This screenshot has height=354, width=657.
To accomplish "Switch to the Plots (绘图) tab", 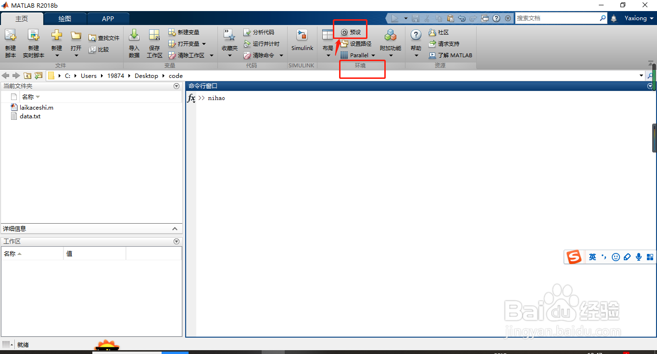I will tap(65, 19).
